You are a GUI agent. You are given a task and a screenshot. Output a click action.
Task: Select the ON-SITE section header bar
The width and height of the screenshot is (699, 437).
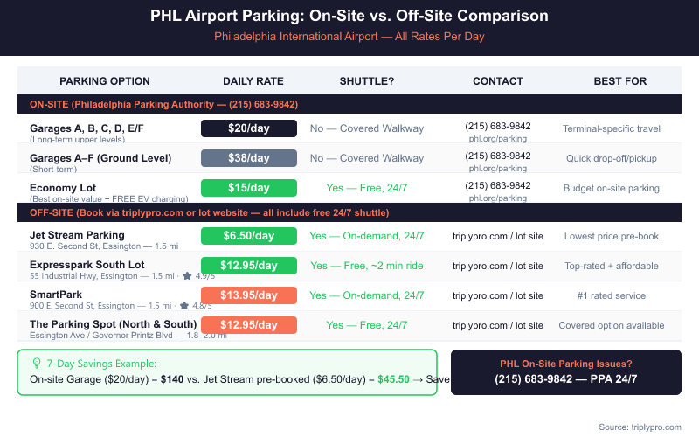(x=349, y=104)
